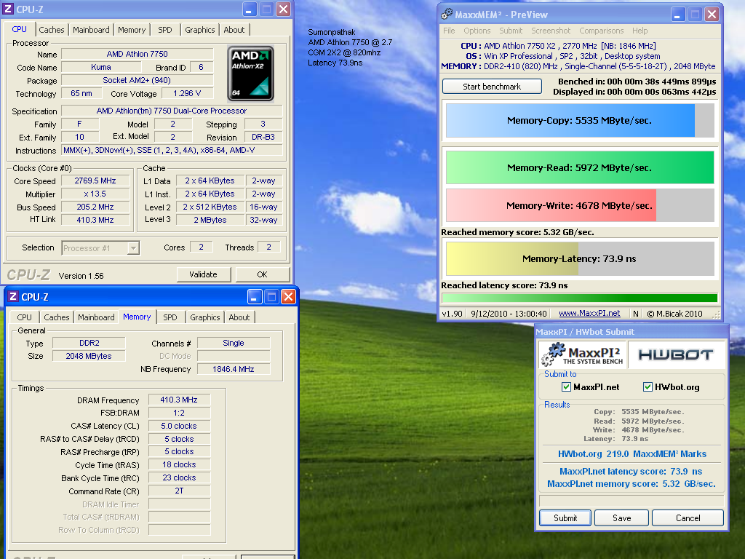Click the empty comment field above Submit

coord(632,501)
